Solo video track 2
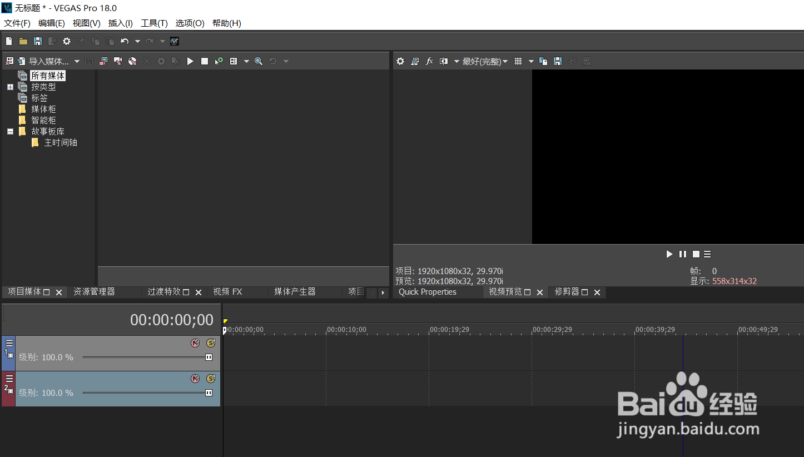 (211, 379)
